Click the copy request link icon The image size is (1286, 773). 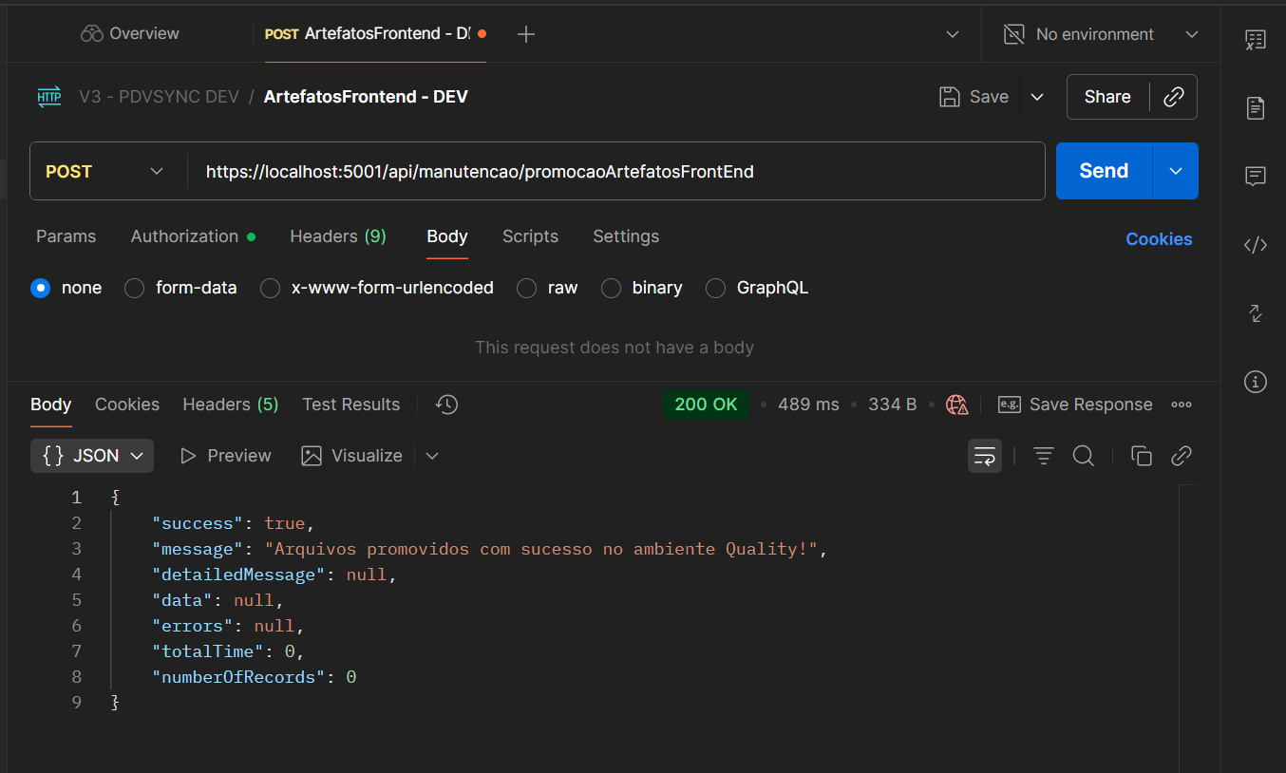coord(1174,97)
